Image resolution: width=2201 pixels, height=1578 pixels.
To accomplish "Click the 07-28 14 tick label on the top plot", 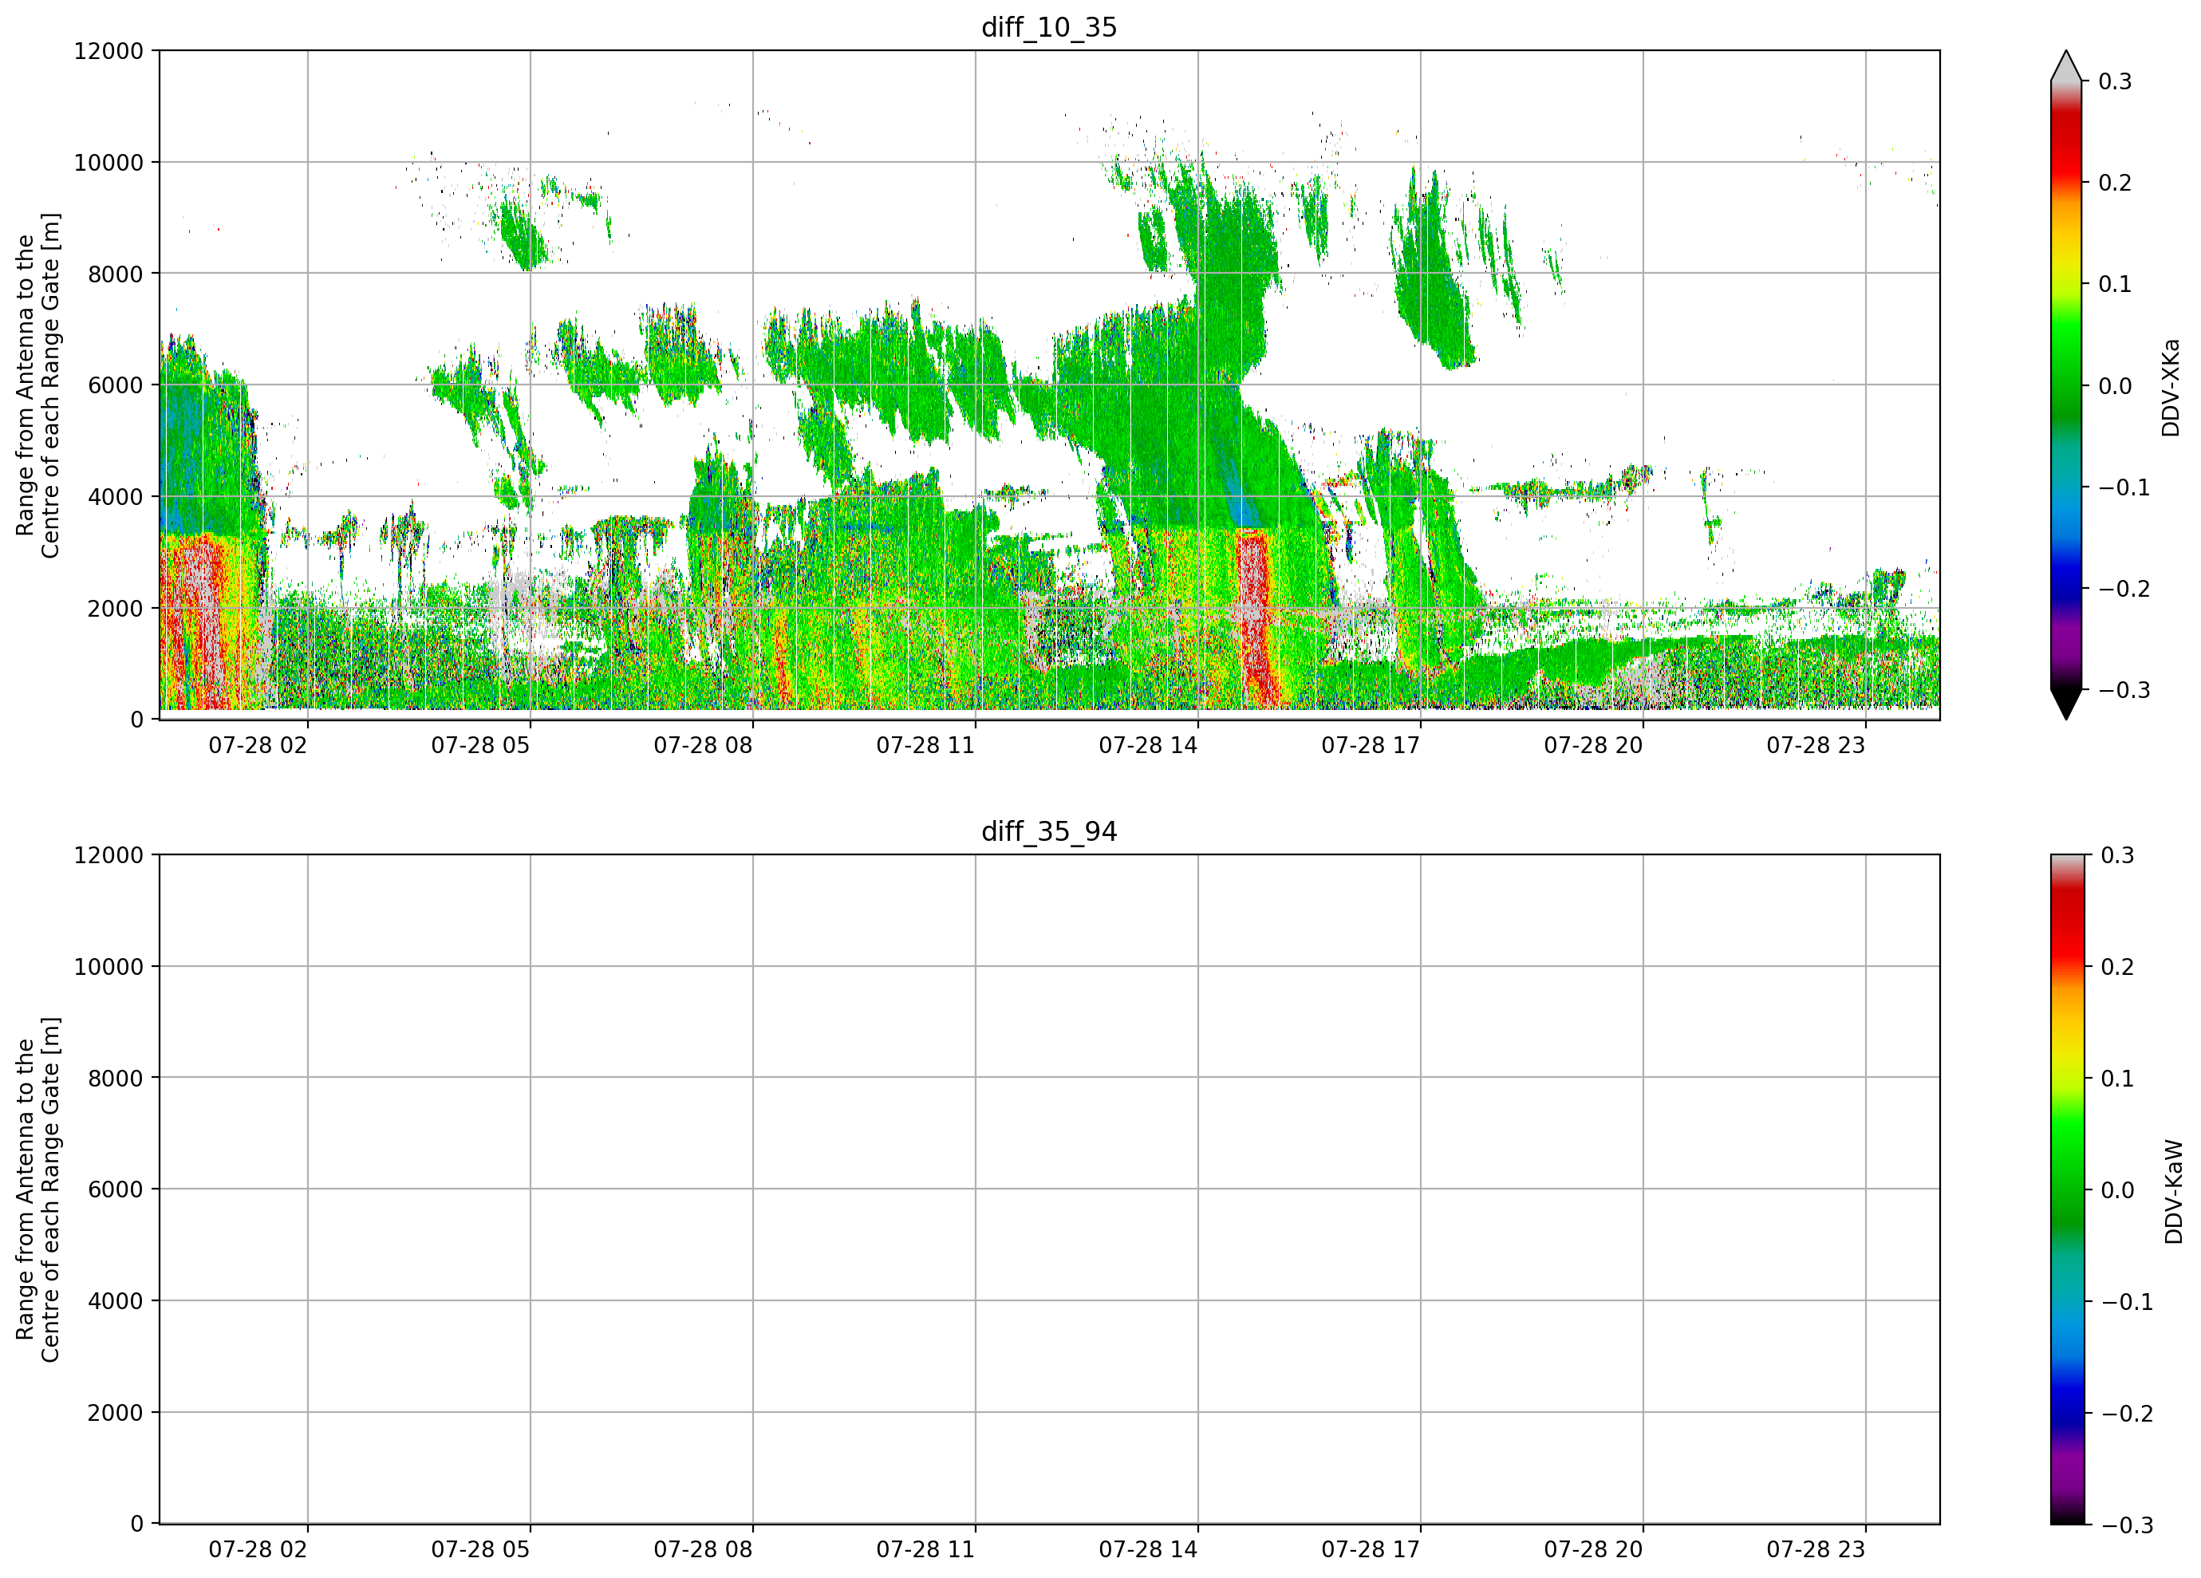I will coord(1148,745).
